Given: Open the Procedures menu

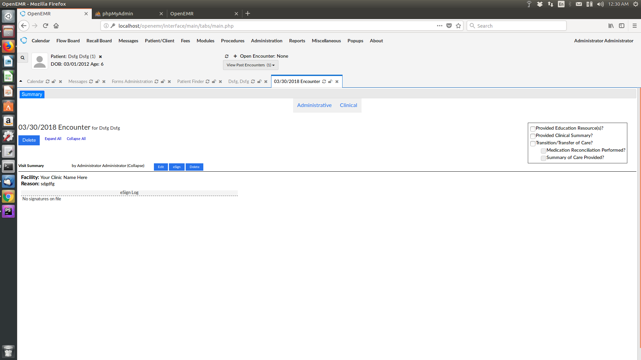Looking at the screenshot, I should pyautogui.click(x=232, y=41).
